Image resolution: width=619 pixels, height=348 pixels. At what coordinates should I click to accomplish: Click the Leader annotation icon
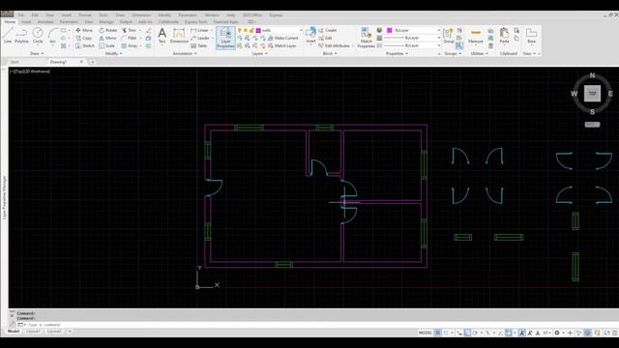[200, 38]
